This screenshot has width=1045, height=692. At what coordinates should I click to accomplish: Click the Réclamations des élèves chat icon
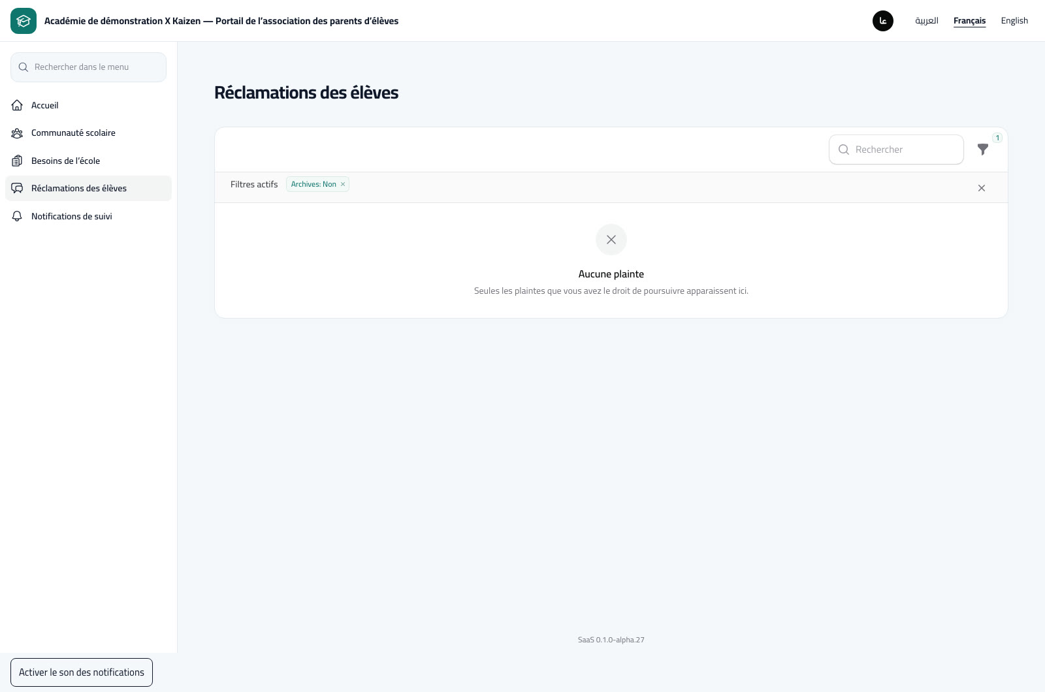[x=18, y=188]
